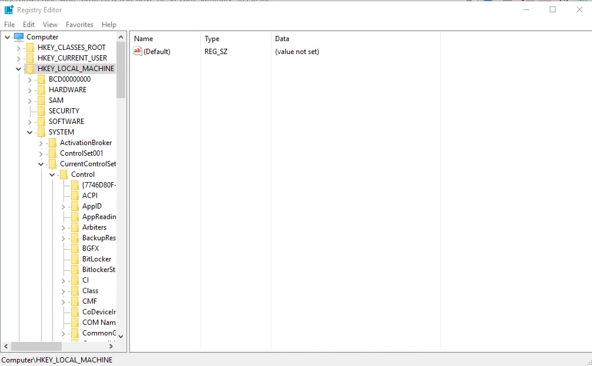Select the COM Nam key label
592x366 pixels.
pyautogui.click(x=99, y=322)
